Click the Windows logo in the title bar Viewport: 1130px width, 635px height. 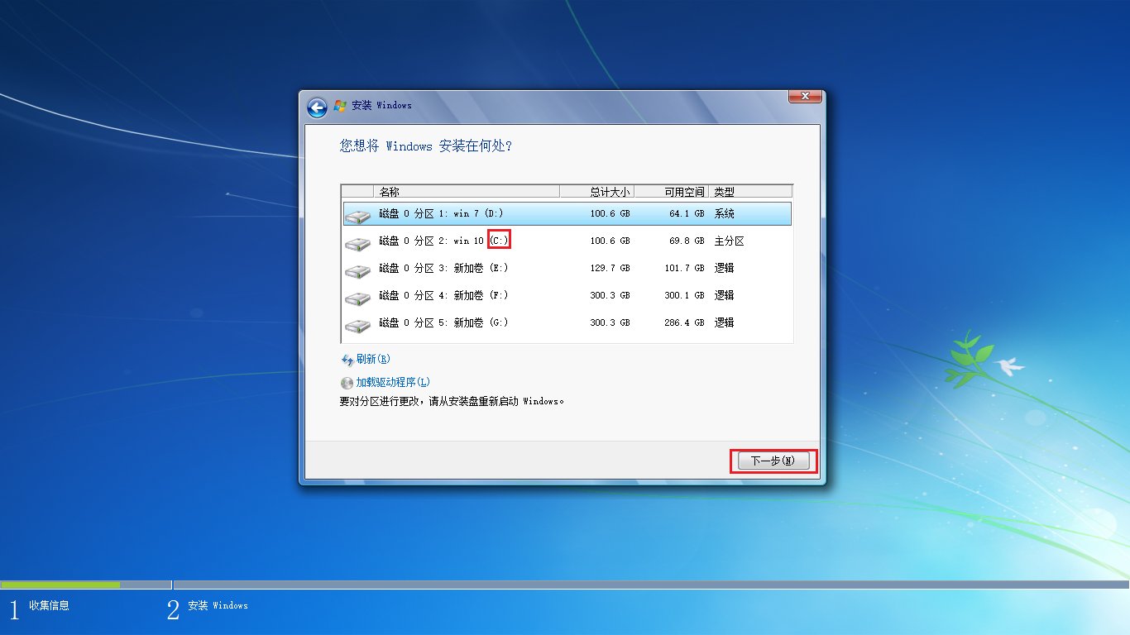[x=340, y=106]
